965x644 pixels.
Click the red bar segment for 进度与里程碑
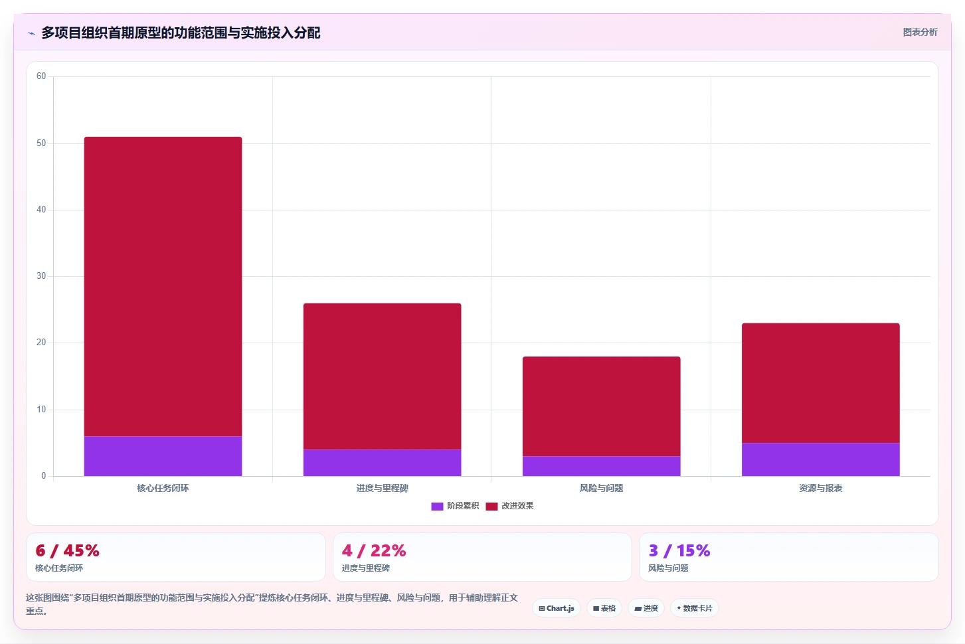point(382,376)
